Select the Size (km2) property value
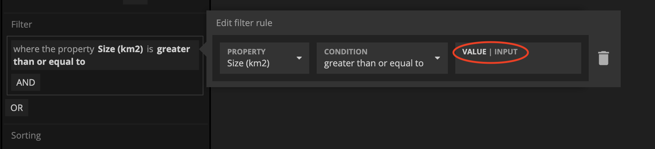 [248, 63]
